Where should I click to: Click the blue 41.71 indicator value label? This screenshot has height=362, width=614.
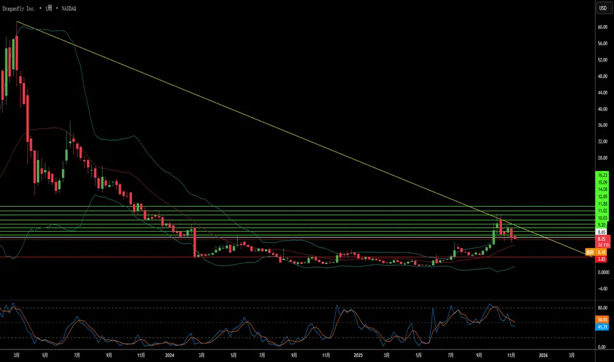tap(602, 326)
